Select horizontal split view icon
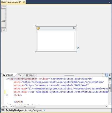 pyautogui.click(x=107, y=75)
